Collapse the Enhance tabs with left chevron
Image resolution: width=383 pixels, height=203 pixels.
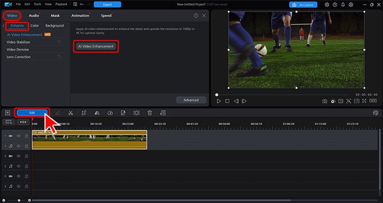coord(3,26)
